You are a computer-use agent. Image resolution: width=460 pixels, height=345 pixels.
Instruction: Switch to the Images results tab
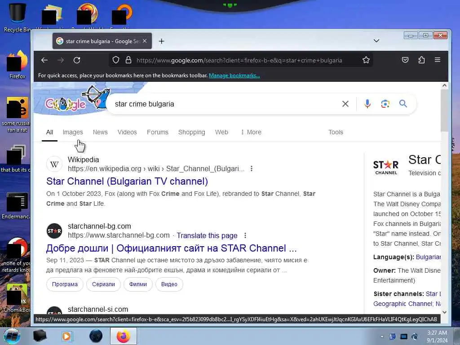pos(73,133)
